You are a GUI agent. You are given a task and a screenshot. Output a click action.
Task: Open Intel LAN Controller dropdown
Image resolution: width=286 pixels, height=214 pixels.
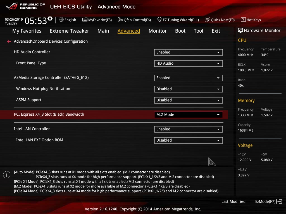point(189,129)
